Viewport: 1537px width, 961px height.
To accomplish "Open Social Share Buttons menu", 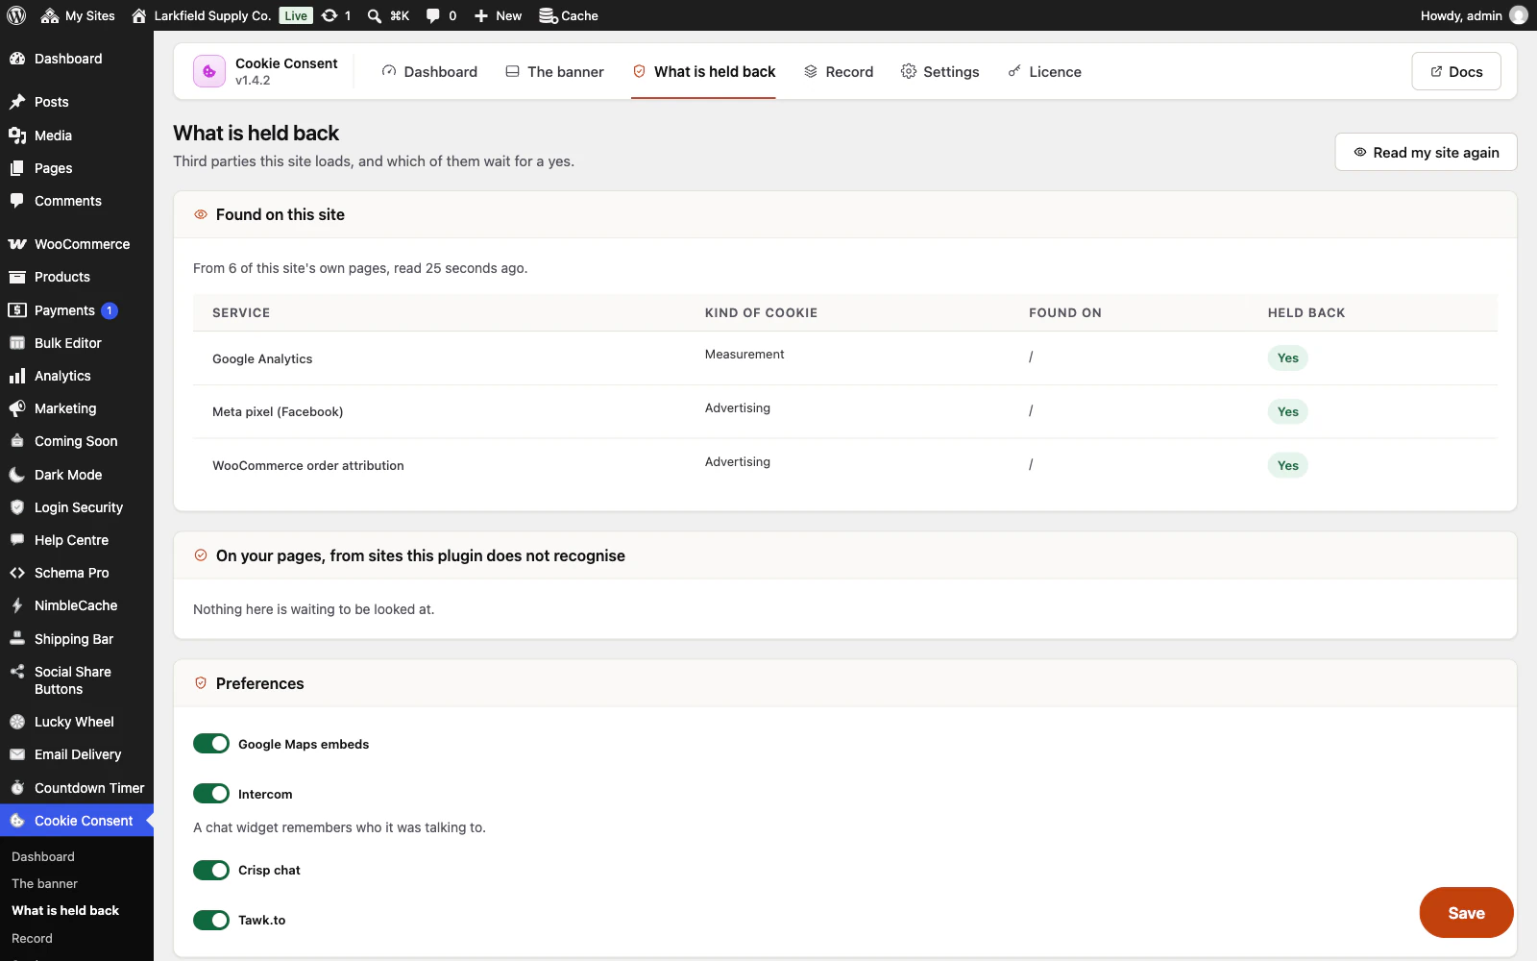I will 77,680.
